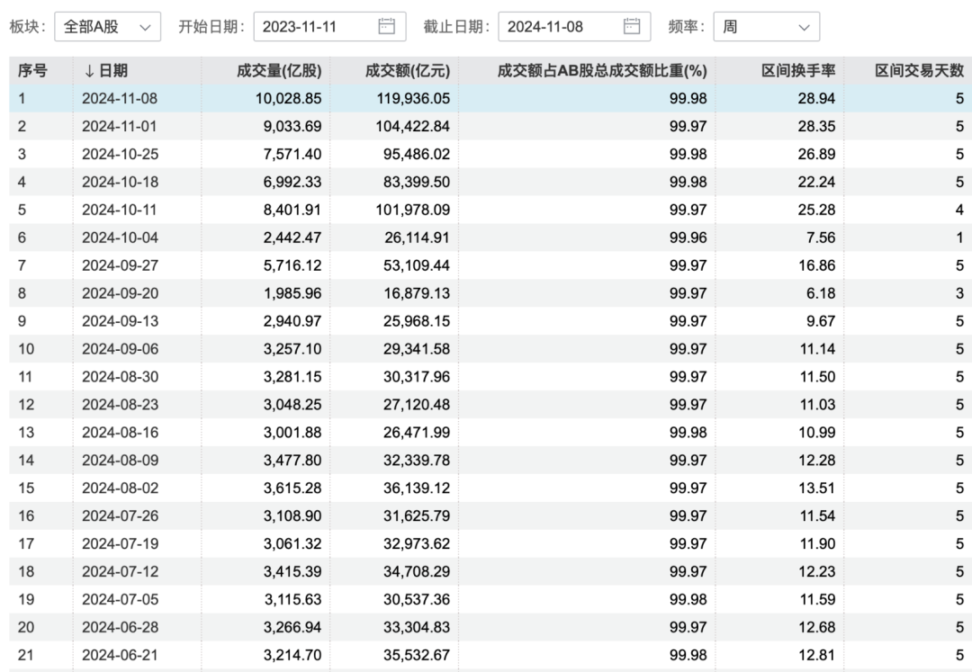
Task: Open the 频率 周 dropdown
Action: click(x=766, y=27)
